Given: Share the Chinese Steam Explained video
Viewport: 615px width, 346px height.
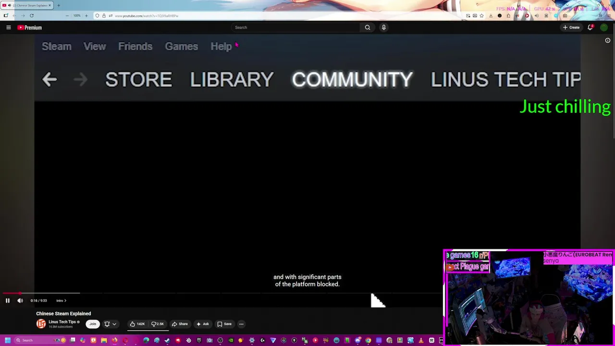Looking at the screenshot, I should click(180, 324).
